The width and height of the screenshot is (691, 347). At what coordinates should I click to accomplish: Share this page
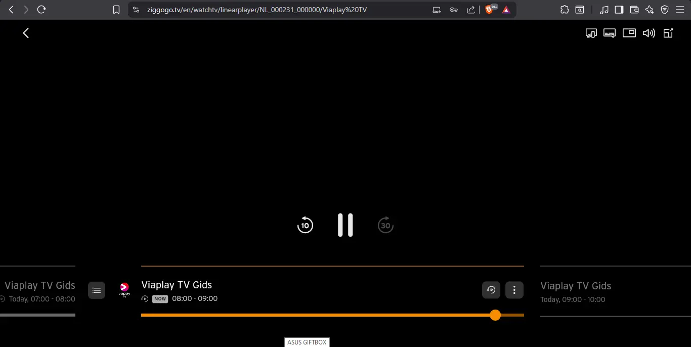click(x=470, y=10)
